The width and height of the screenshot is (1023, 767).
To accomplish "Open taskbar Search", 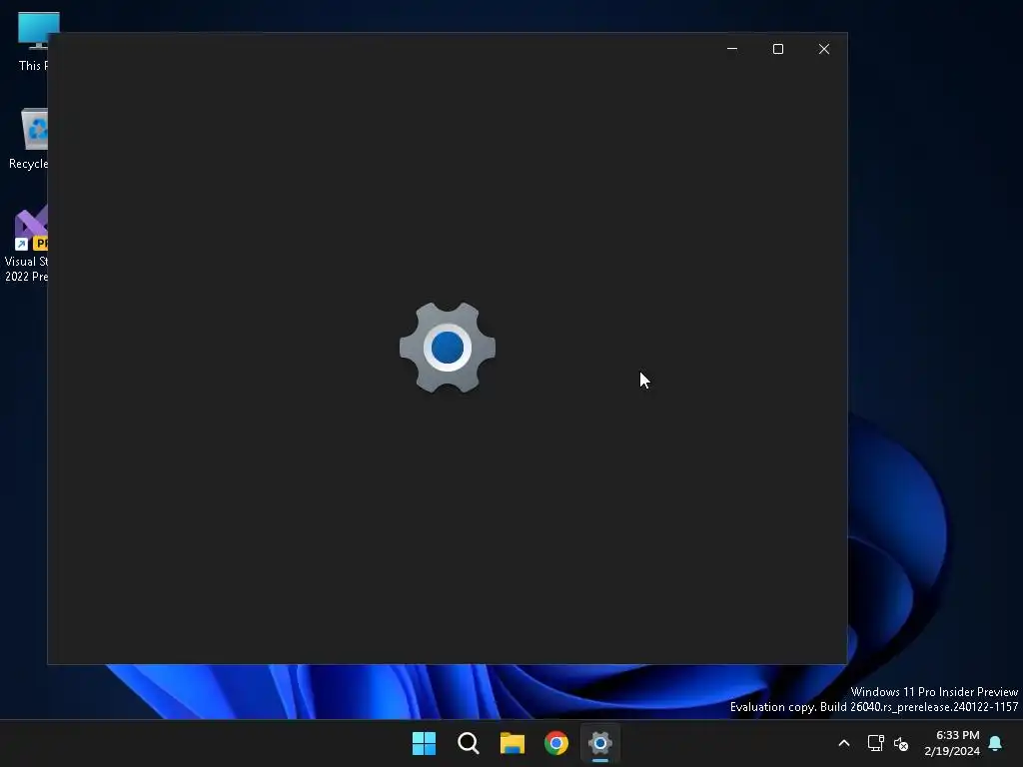I will (469, 743).
